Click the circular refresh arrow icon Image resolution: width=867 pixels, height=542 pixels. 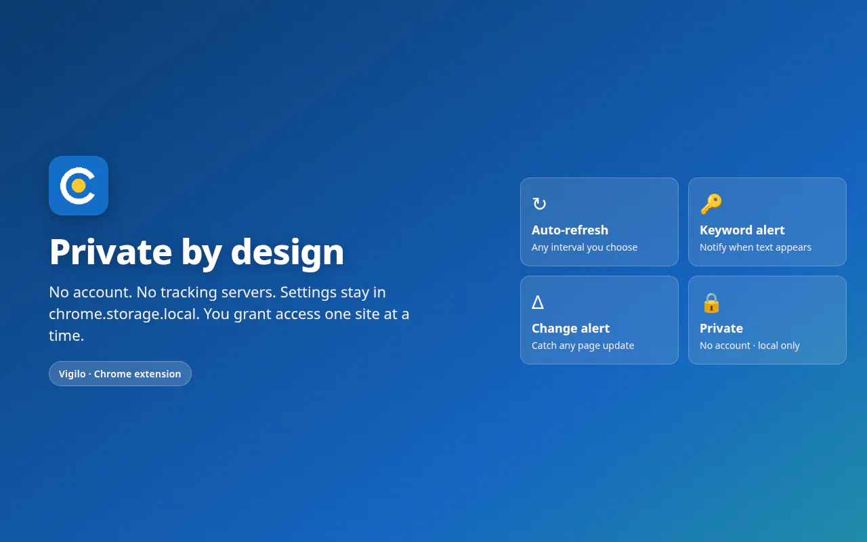pyautogui.click(x=539, y=204)
